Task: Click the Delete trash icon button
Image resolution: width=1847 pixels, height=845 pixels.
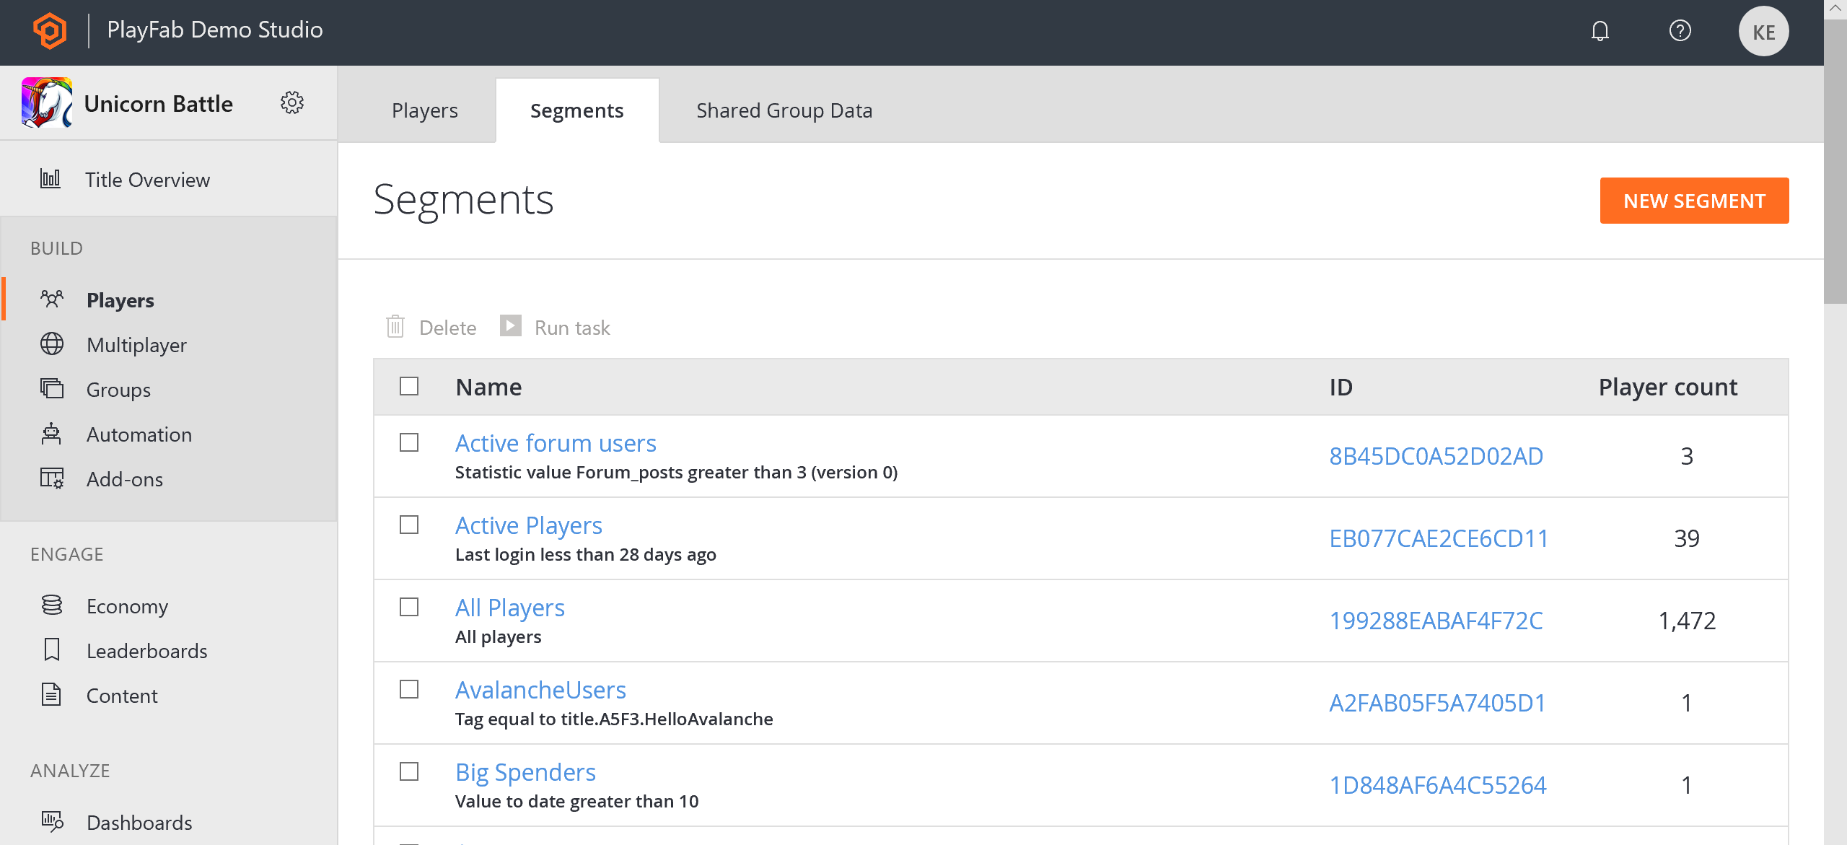Action: (x=397, y=326)
